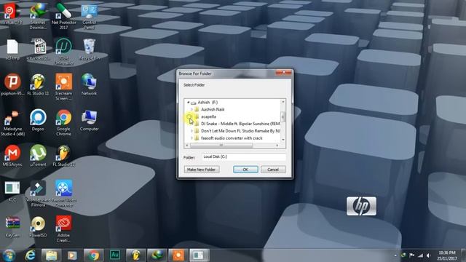
Task: Close the Browse For Folder dialog window
Action: point(283,72)
